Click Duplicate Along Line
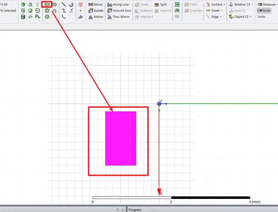Image resolution: width=278 pixels, height=212 pixels. pos(118,5)
